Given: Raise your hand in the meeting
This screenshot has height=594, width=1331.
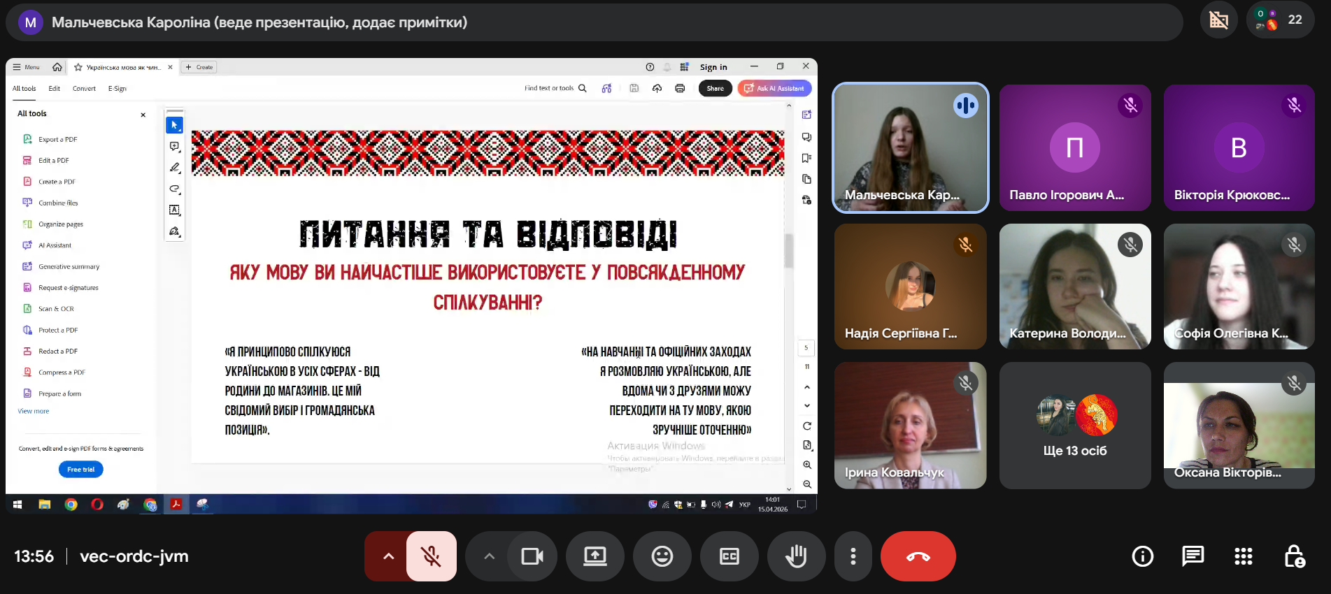Looking at the screenshot, I should 796,556.
